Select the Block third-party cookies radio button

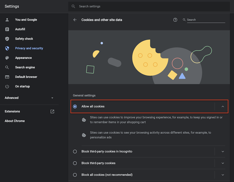75,163
